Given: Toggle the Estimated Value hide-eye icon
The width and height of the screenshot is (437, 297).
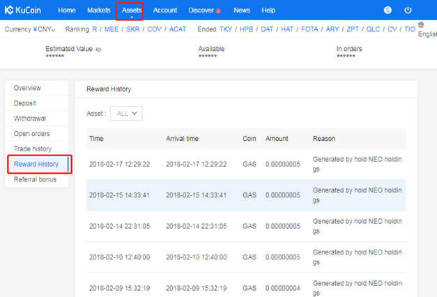Looking at the screenshot, I should (x=98, y=49).
